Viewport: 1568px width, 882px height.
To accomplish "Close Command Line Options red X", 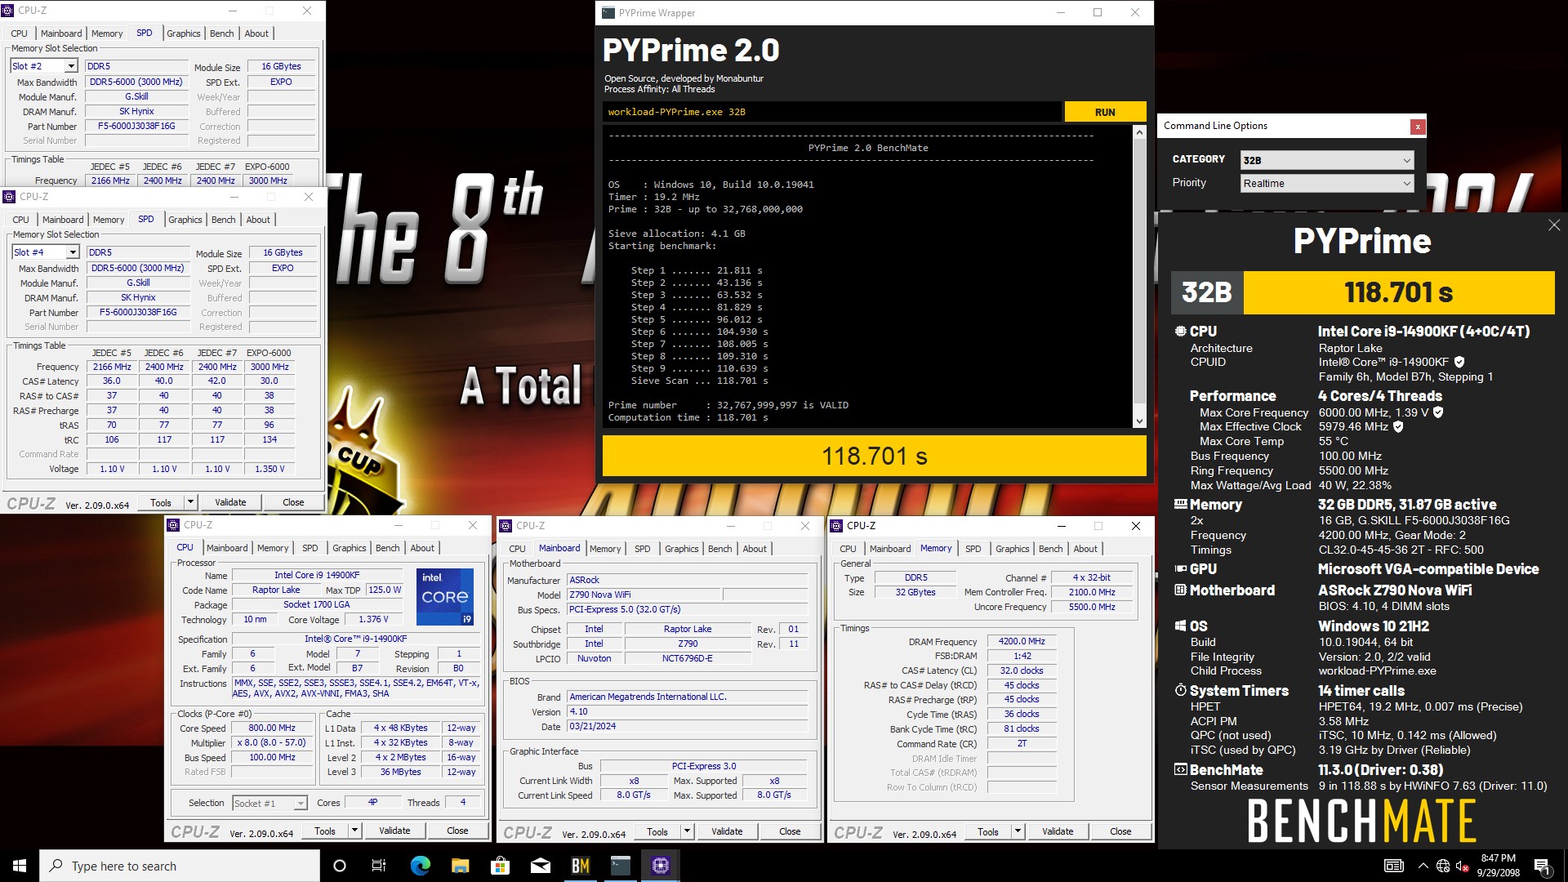I will coord(1418,127).
